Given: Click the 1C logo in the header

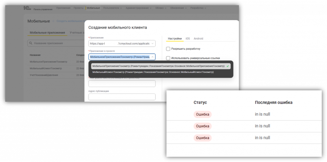Looking at the screenshot, I should [27, 8].
